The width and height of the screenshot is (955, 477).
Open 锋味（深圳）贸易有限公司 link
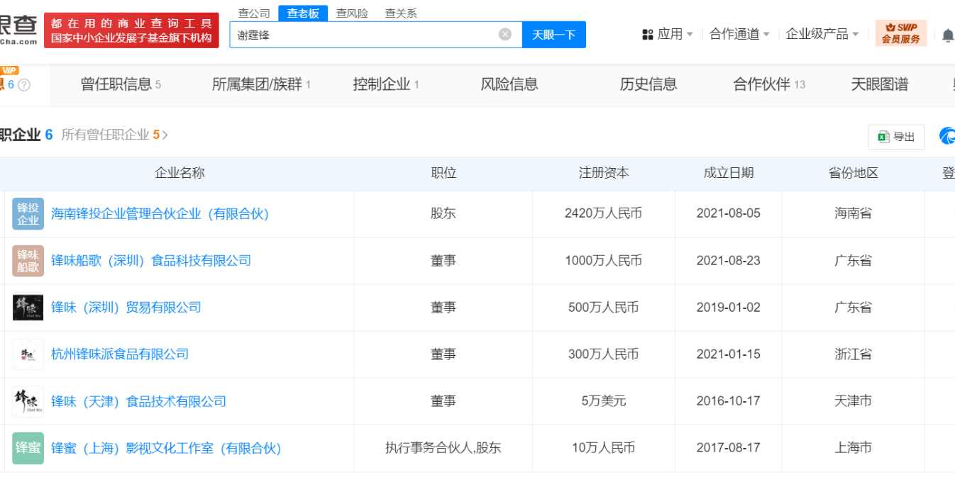click(x=126, y=307)
